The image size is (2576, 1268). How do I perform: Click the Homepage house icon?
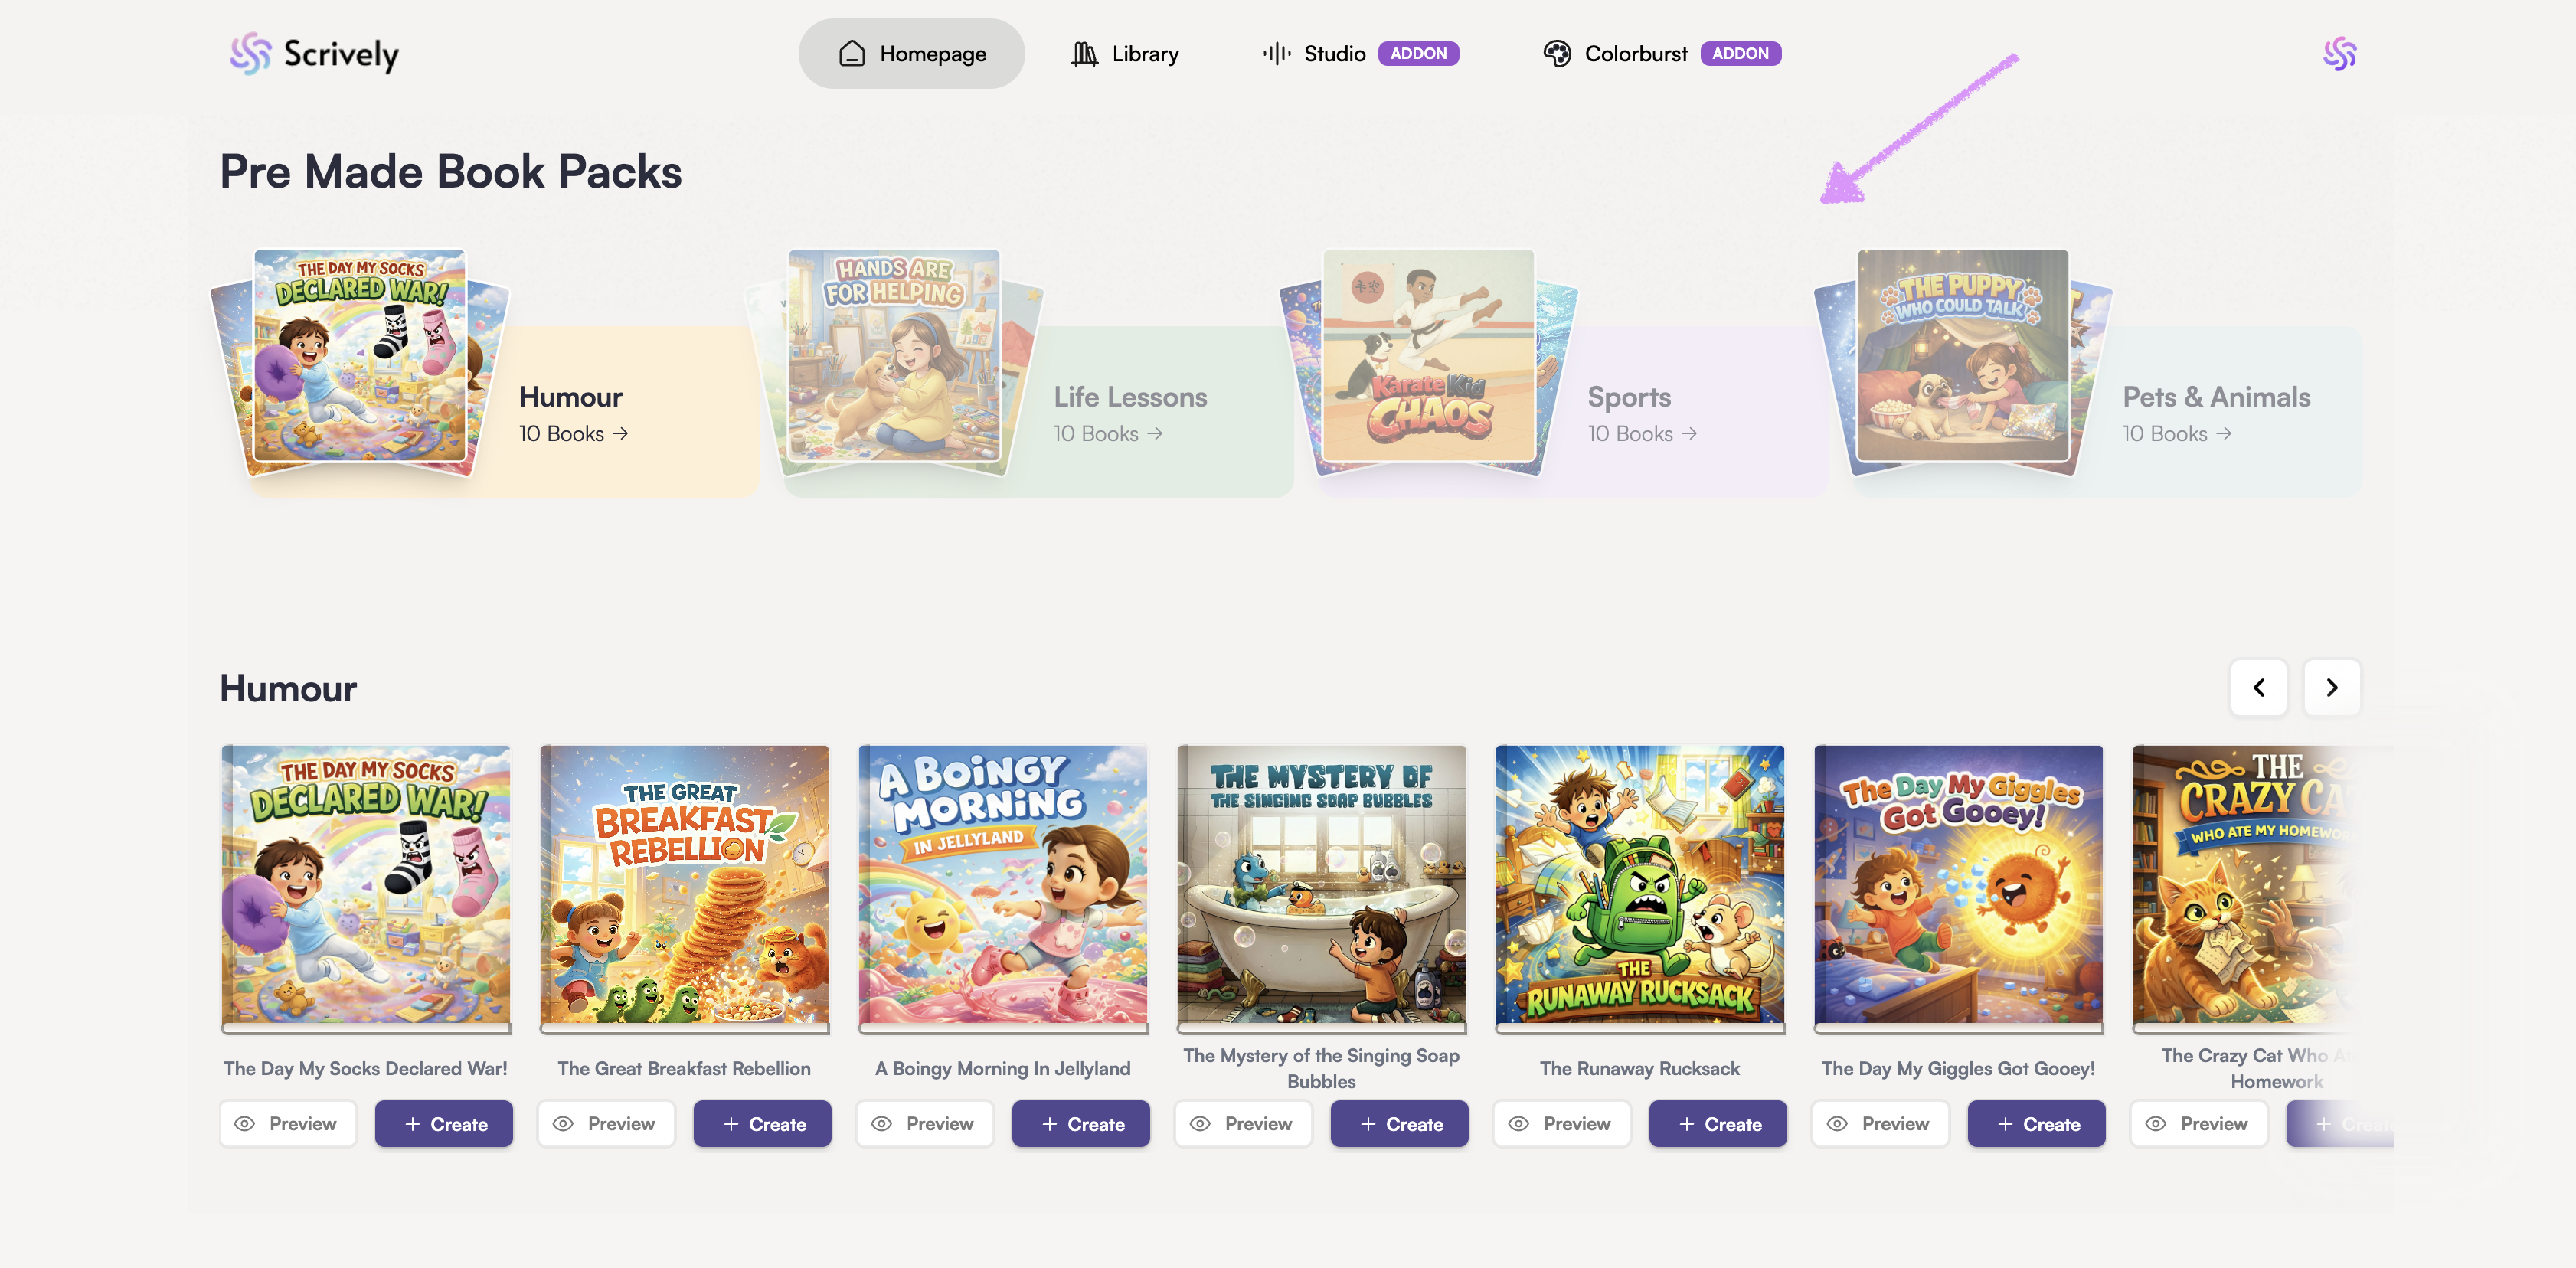tap(851, 54)
